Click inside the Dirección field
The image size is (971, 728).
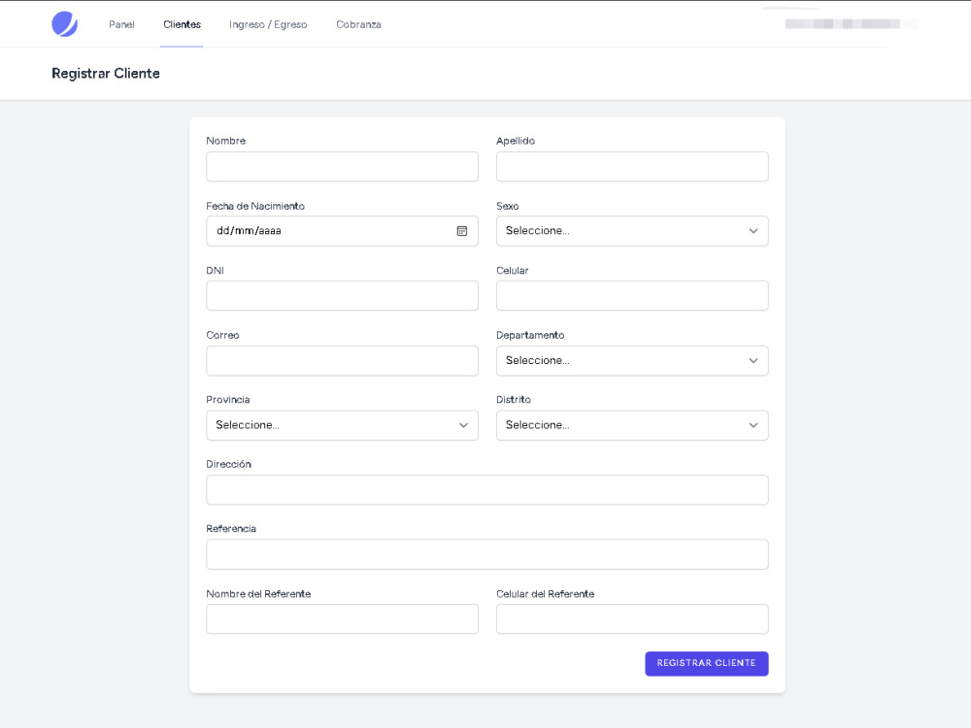(x=487, y=490)
